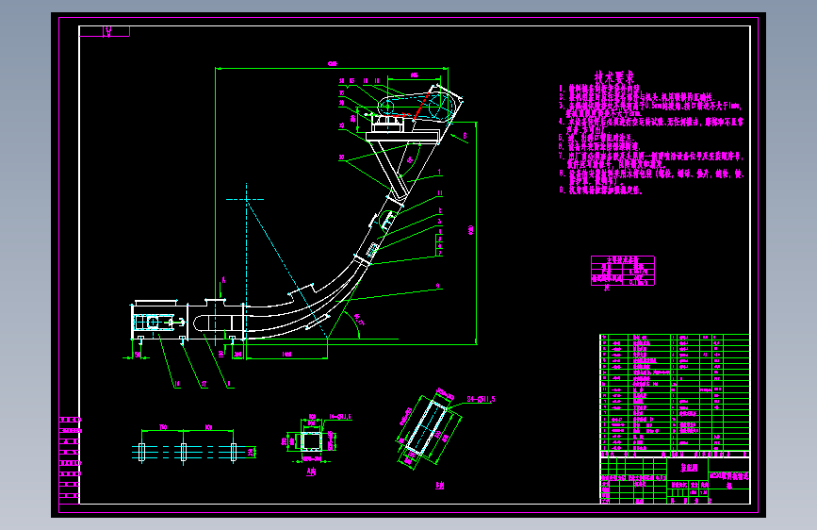The image size is (817, 530).
Task: Click the magenta technical parameter table
Action: click(x=623, y=271)
